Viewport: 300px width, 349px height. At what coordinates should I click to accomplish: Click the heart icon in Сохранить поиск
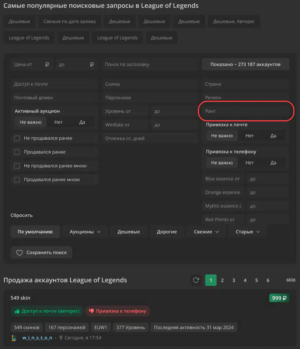[19, 253]
